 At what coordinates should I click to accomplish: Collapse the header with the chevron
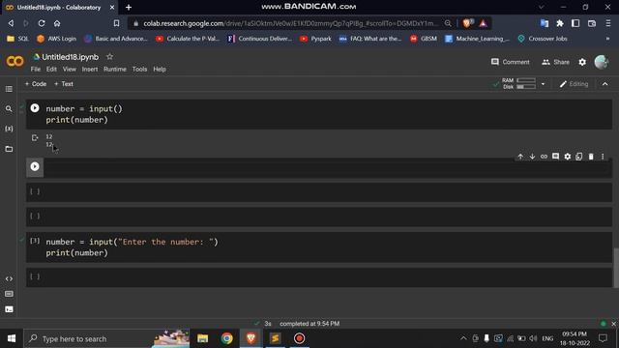pos(604,84)
